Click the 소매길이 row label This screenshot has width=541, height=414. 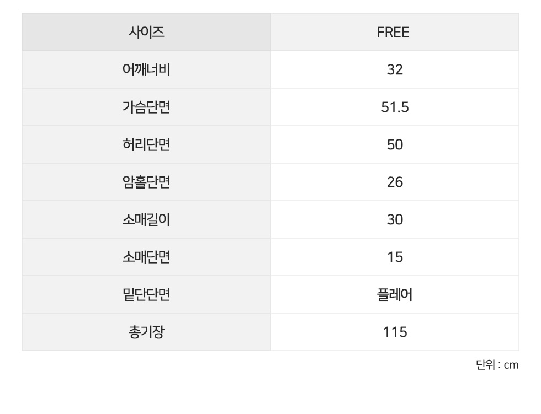point(146,220)
